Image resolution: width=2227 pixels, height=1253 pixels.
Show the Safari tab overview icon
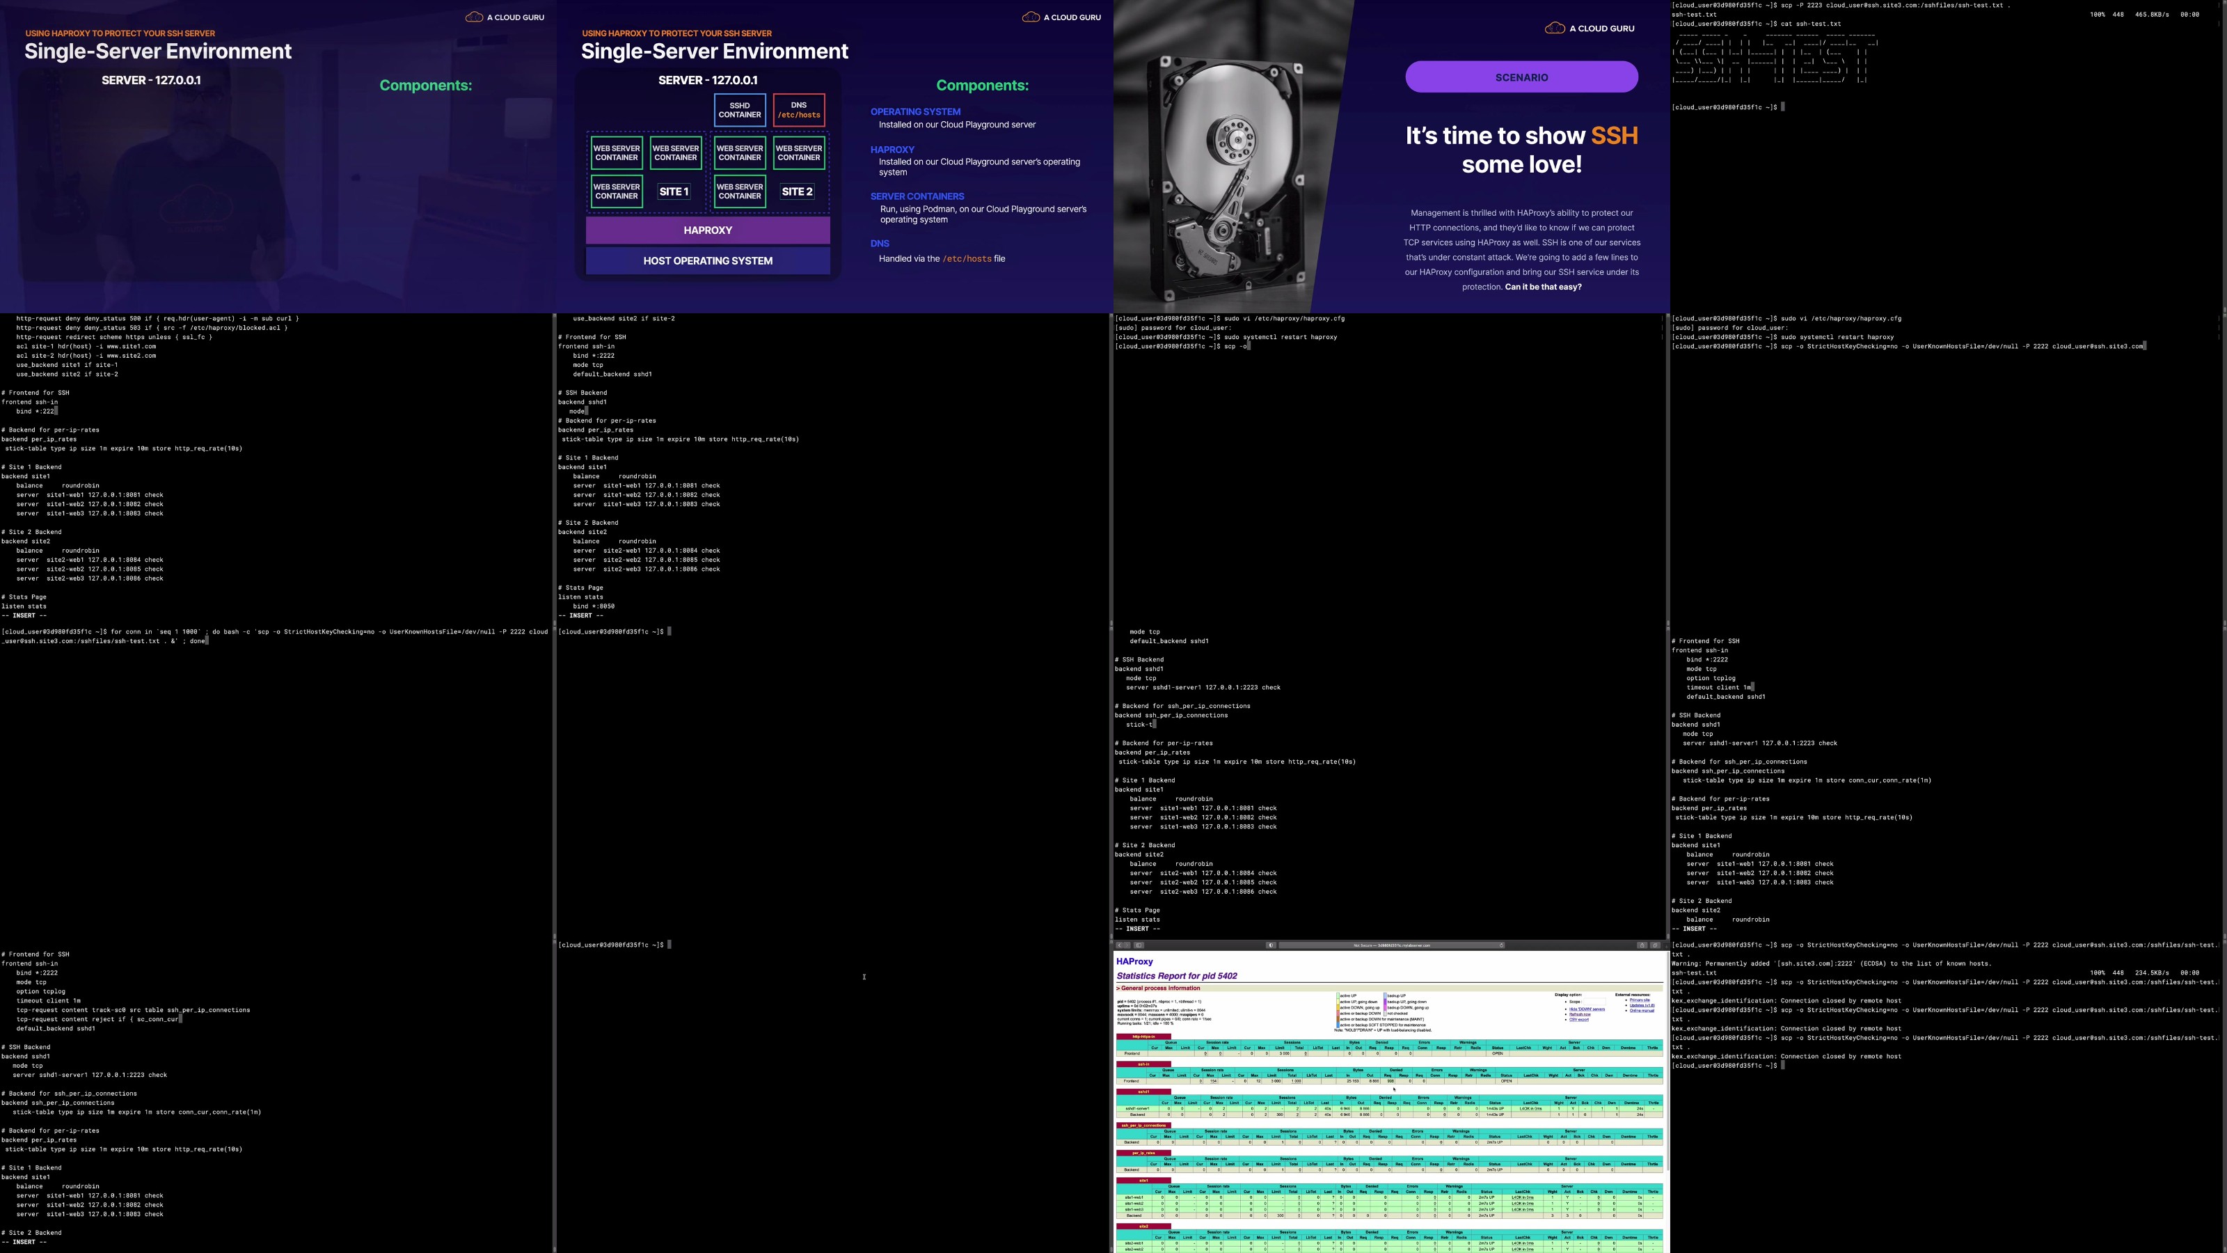pyautogui.click(x=1656, y=945)
